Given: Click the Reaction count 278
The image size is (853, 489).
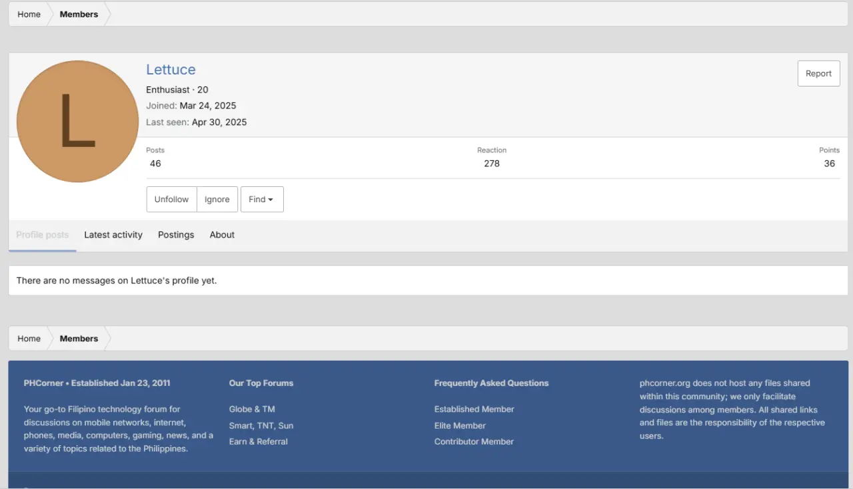Looking at the screenshot, I should 492,164.
